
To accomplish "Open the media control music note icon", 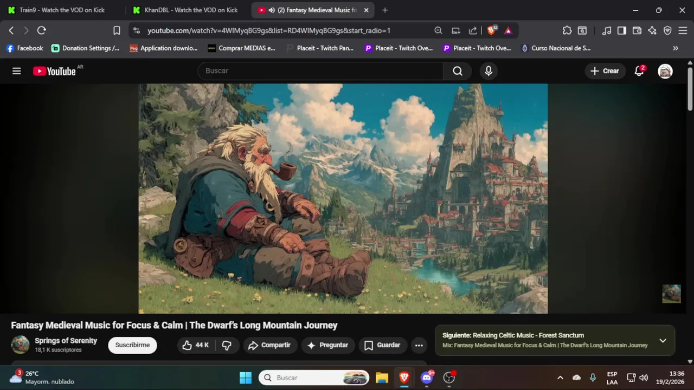I will (607, 30).
